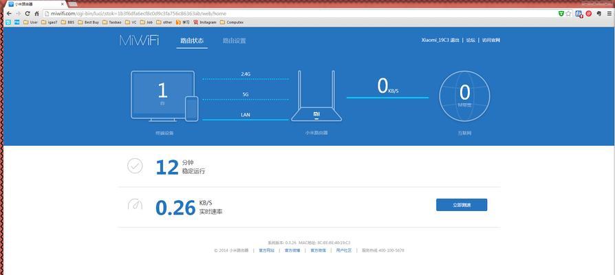Click the first blue bookmark icon
Image resolution: width=615 pixels, height=275 pixels.
point(8,22)
